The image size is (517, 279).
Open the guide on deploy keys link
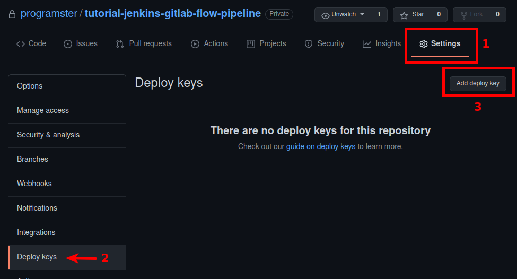pos(320,146)
